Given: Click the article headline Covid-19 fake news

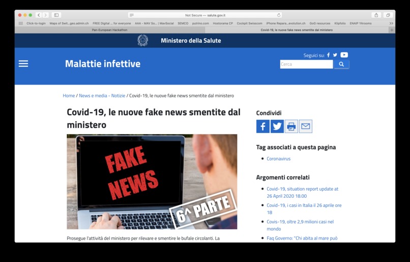Looking at the screenshot, I should (x=154, y=118).
